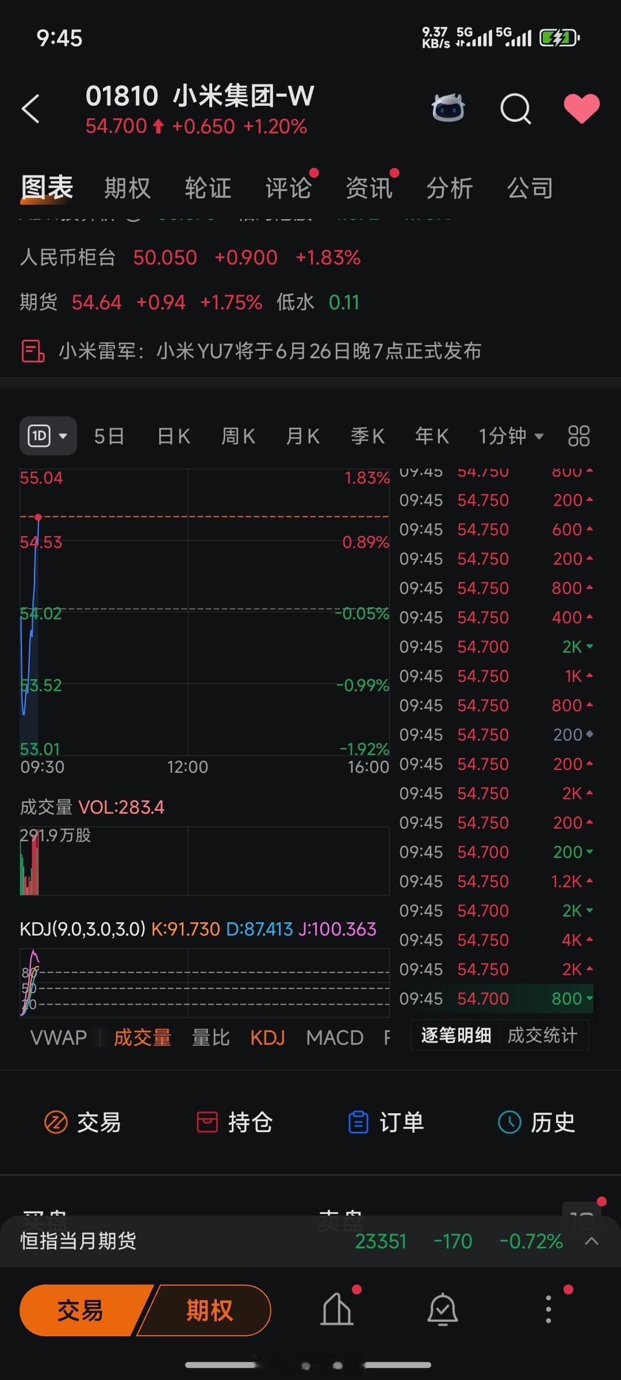This screenshot has width=621, height=1380.
Task: Select the 年K chart period
Action: tap(432, 436)
